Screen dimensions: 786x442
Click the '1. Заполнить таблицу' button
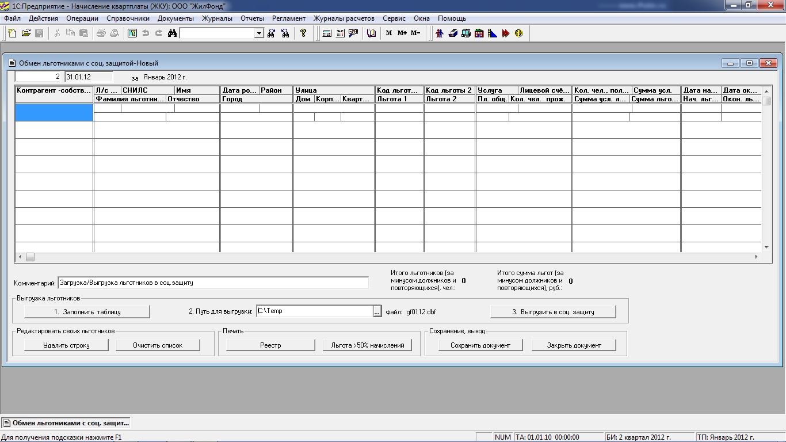pos(87,311)
